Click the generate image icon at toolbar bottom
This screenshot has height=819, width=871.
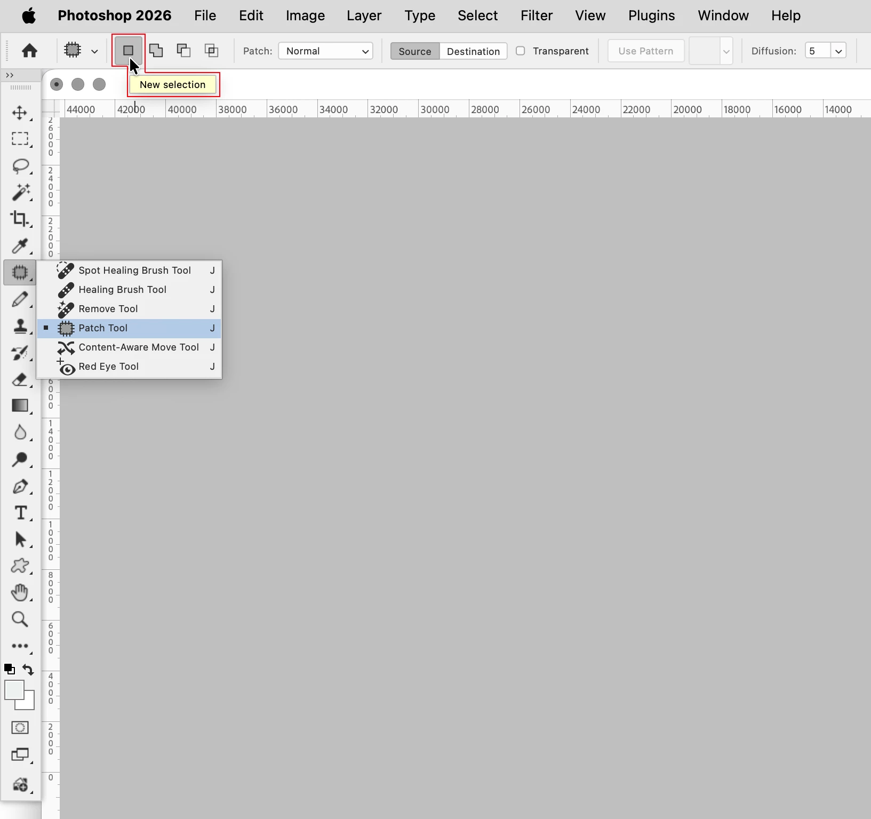20,785
